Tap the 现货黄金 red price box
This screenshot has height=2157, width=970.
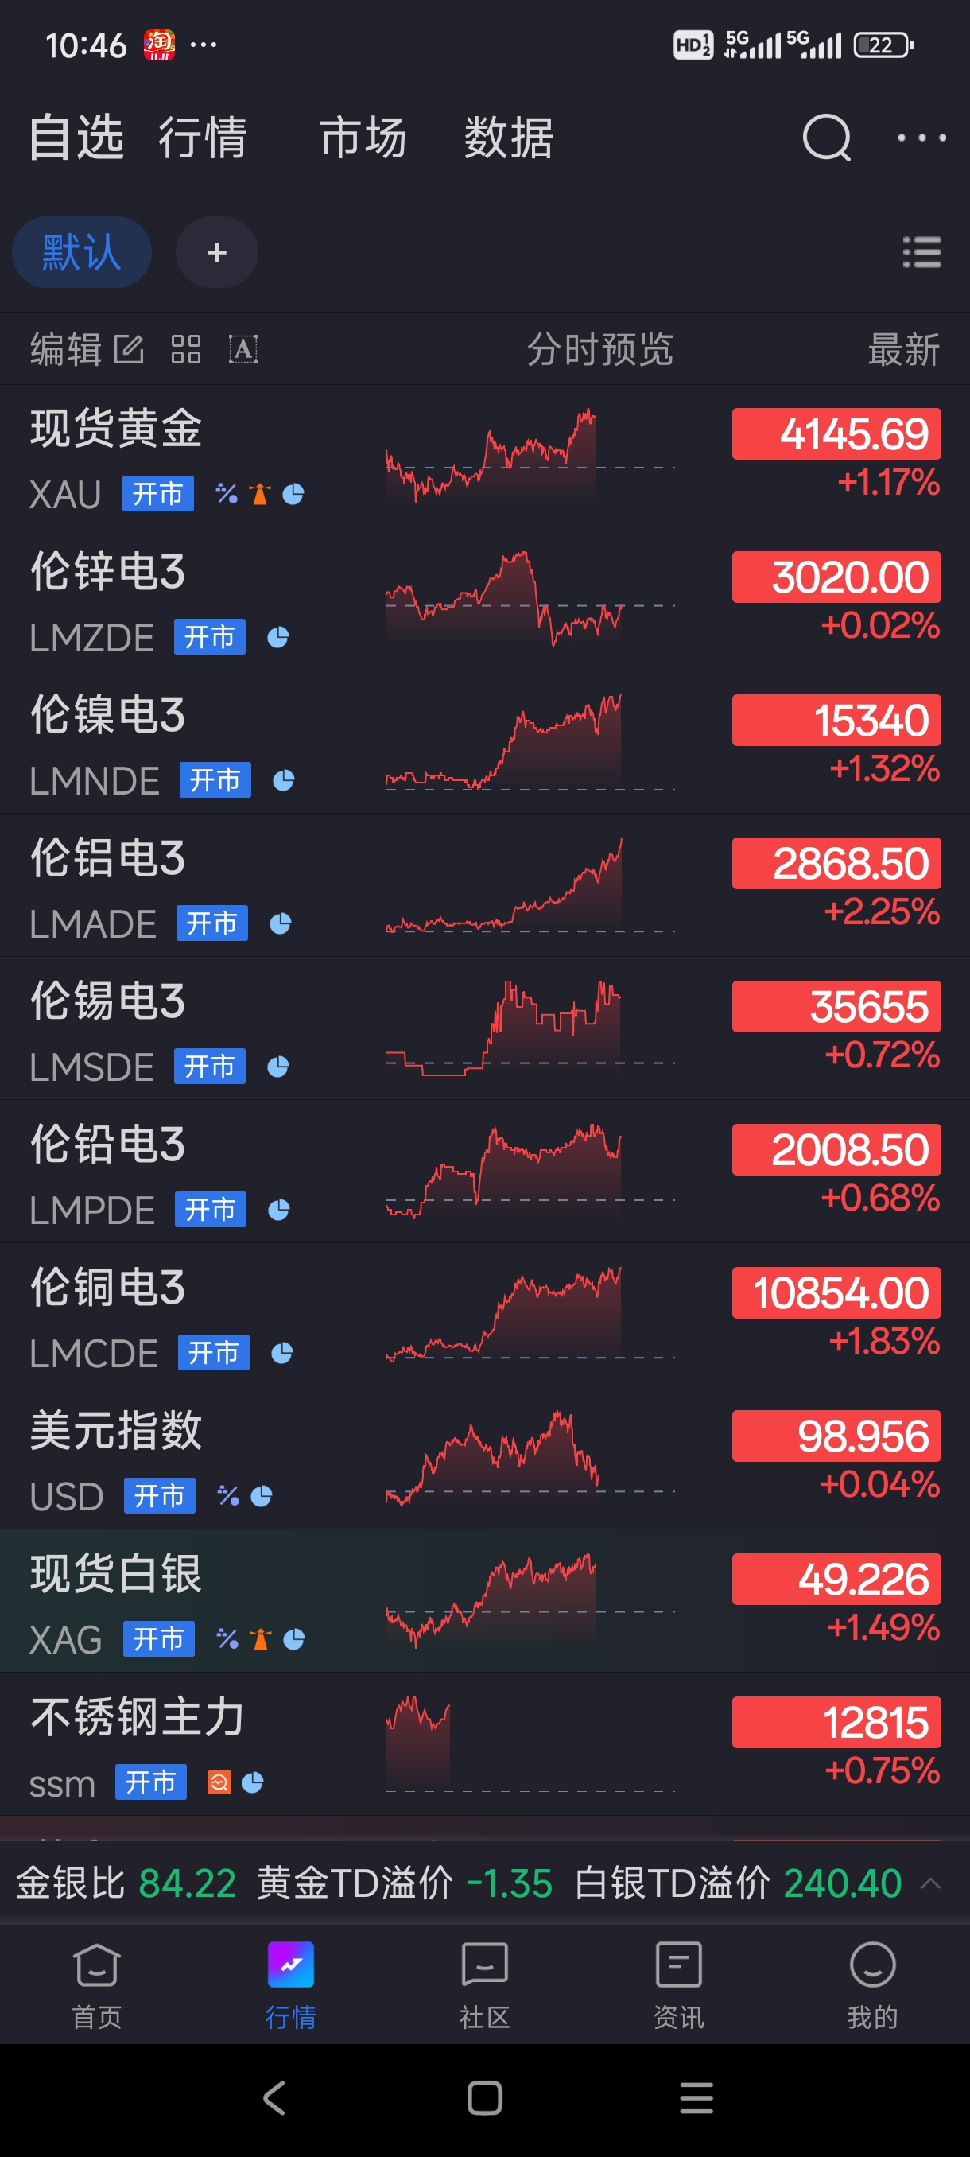pyautogui.click(x=836, y=433)
